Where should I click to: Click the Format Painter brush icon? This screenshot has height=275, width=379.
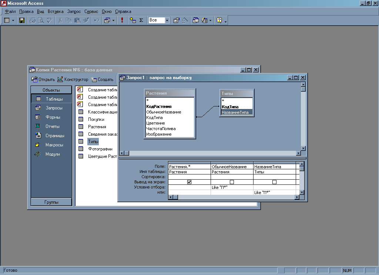pos(86,20)
